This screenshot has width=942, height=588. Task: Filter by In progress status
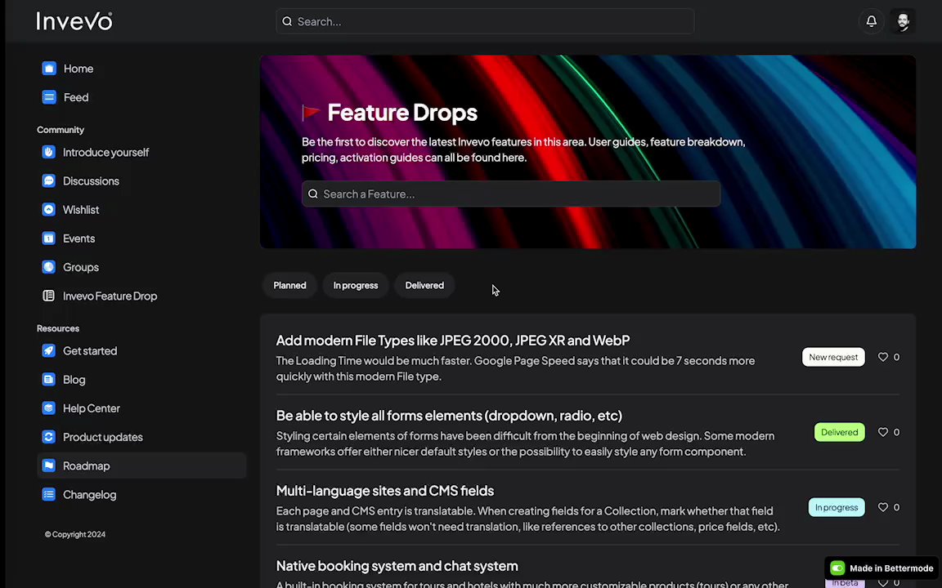355,285
